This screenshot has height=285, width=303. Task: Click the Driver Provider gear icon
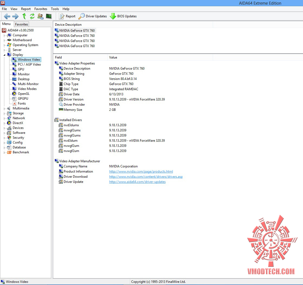click(61, 105)
